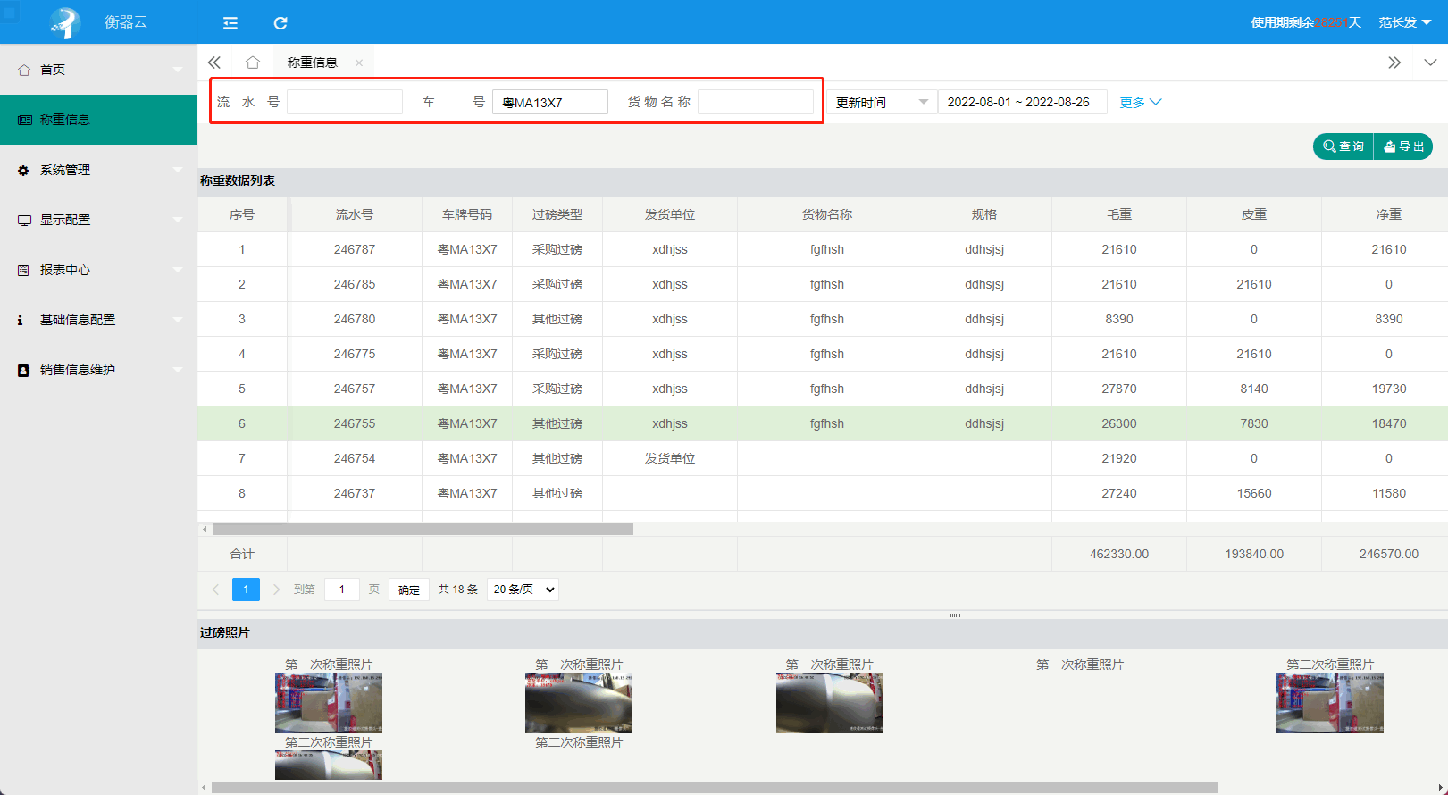Screen dimensions: 1448x795
Task: Select row with 流水号 246780
Action: tap(822, 319)
